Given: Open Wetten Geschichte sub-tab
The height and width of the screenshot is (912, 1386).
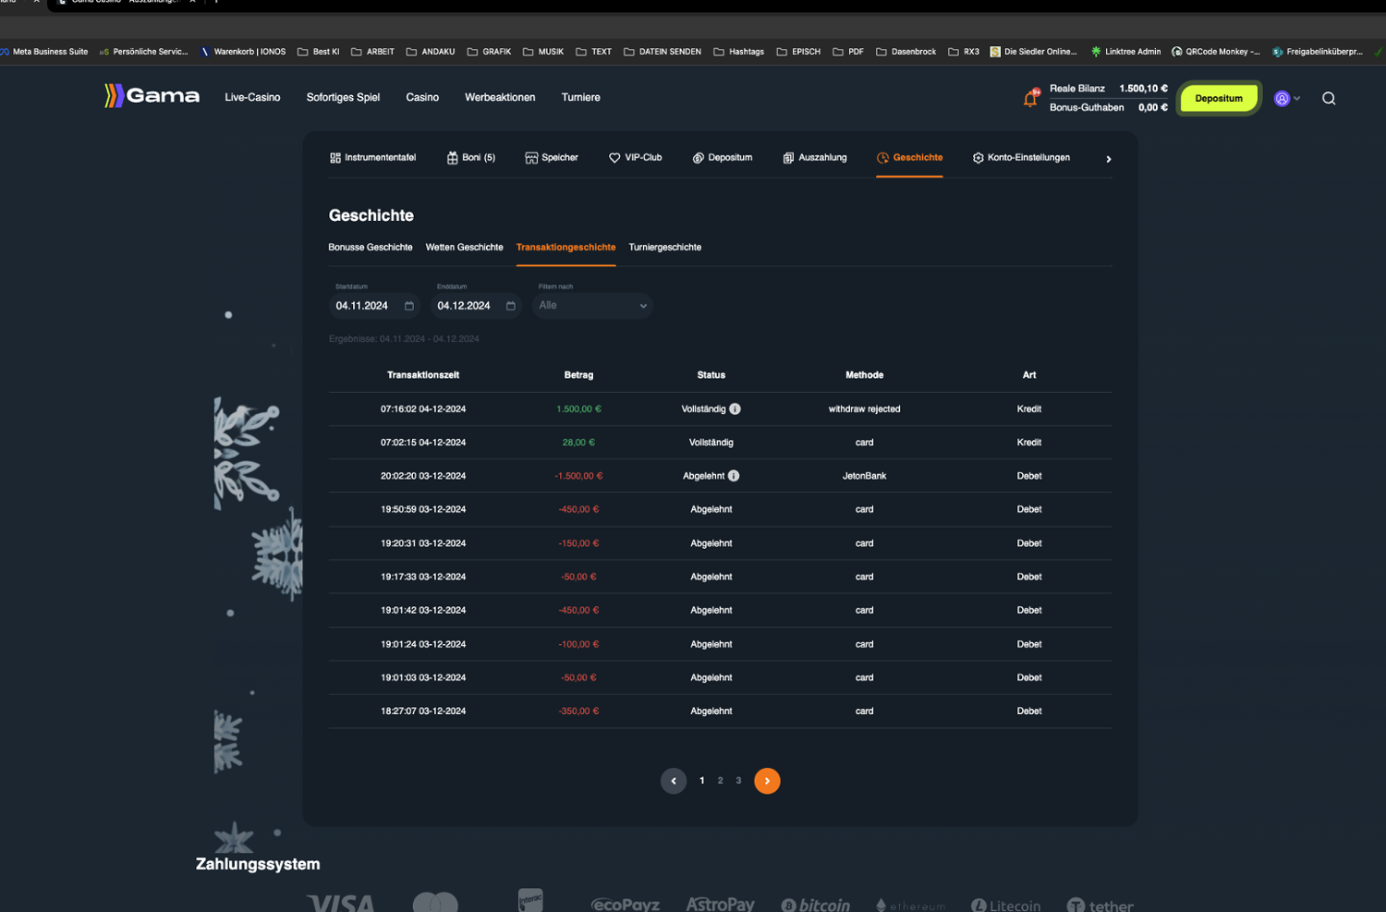Looking at the screenshot, I should 464,248.
